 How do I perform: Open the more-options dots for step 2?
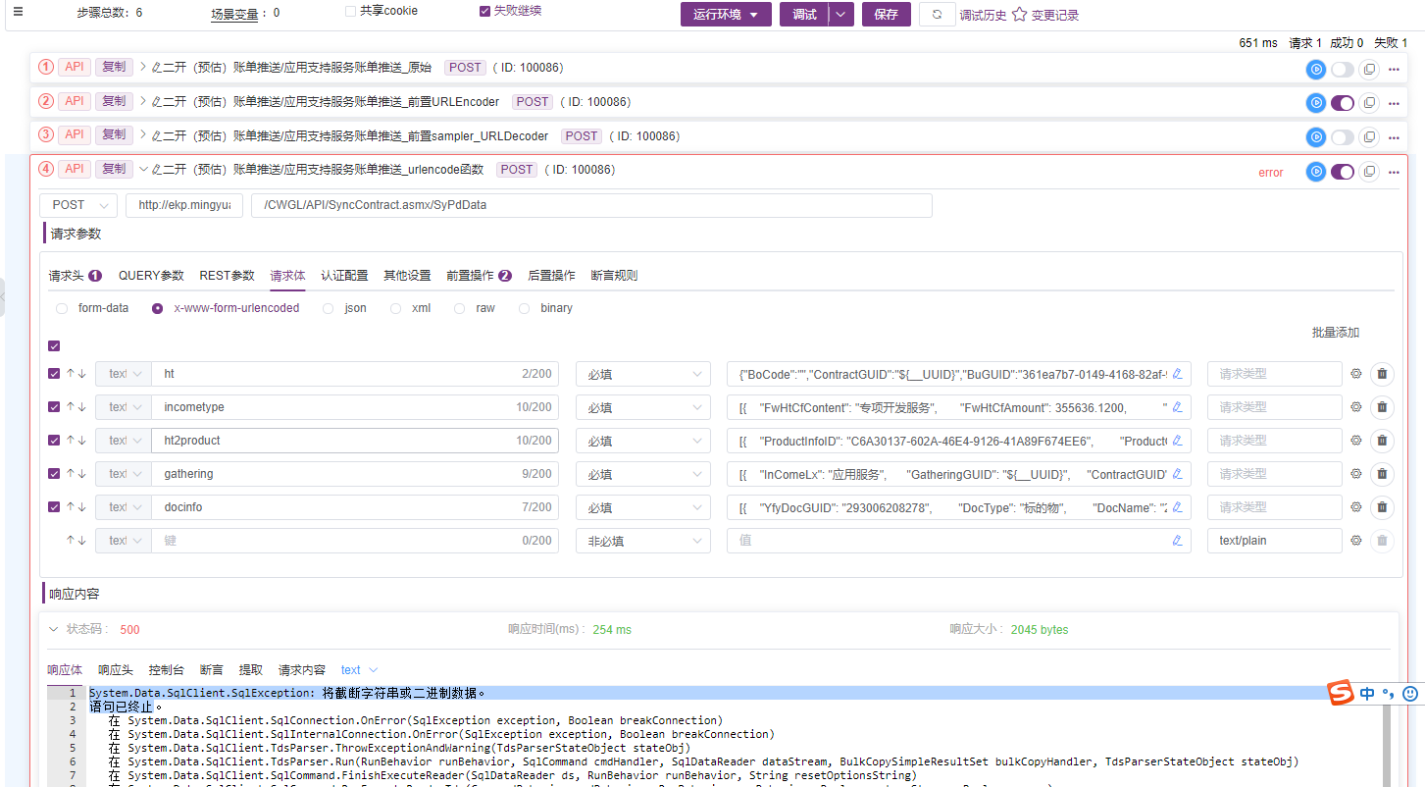1394,103
